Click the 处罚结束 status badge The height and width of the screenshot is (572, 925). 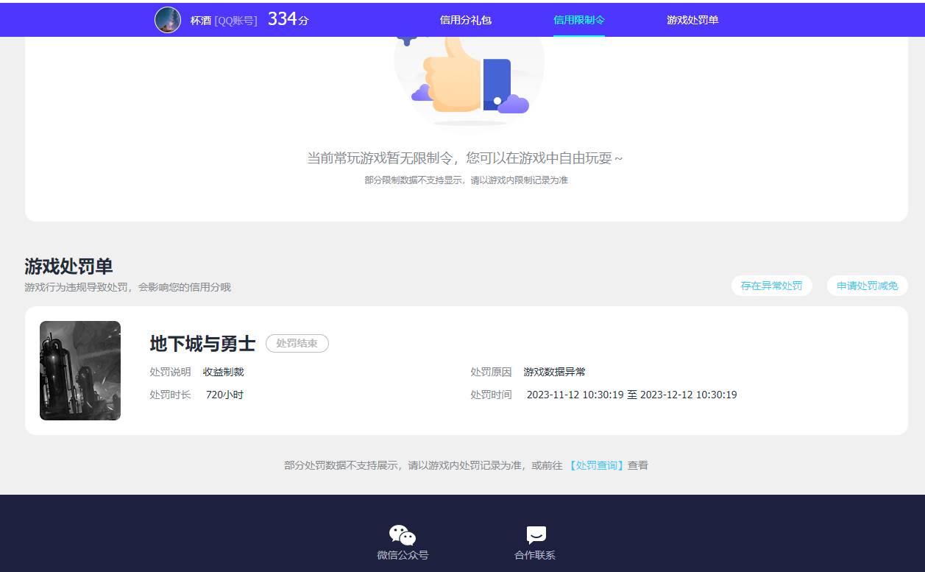tap(297, 343)
